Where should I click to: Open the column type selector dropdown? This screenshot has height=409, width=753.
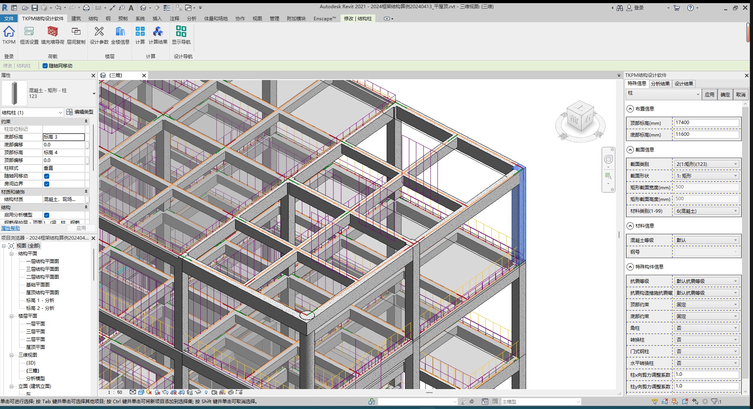tap(94, 94)
